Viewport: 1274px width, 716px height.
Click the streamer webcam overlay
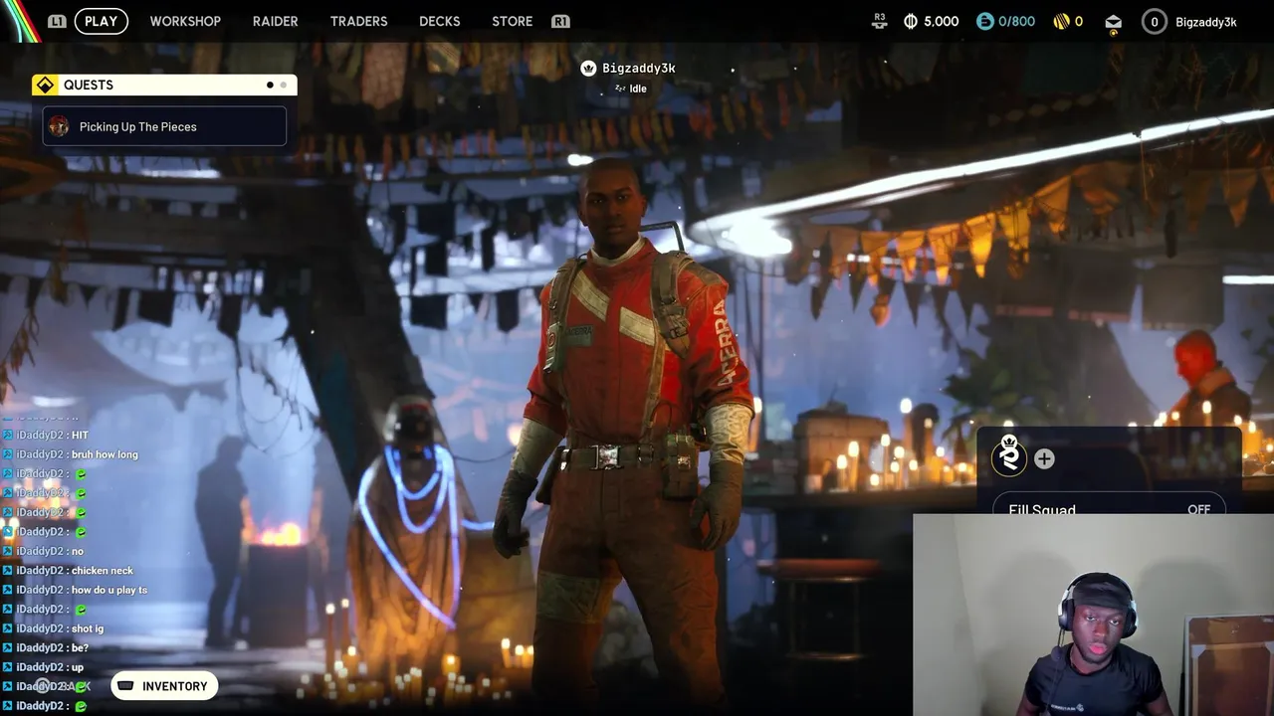click(x=1093, y=615)
